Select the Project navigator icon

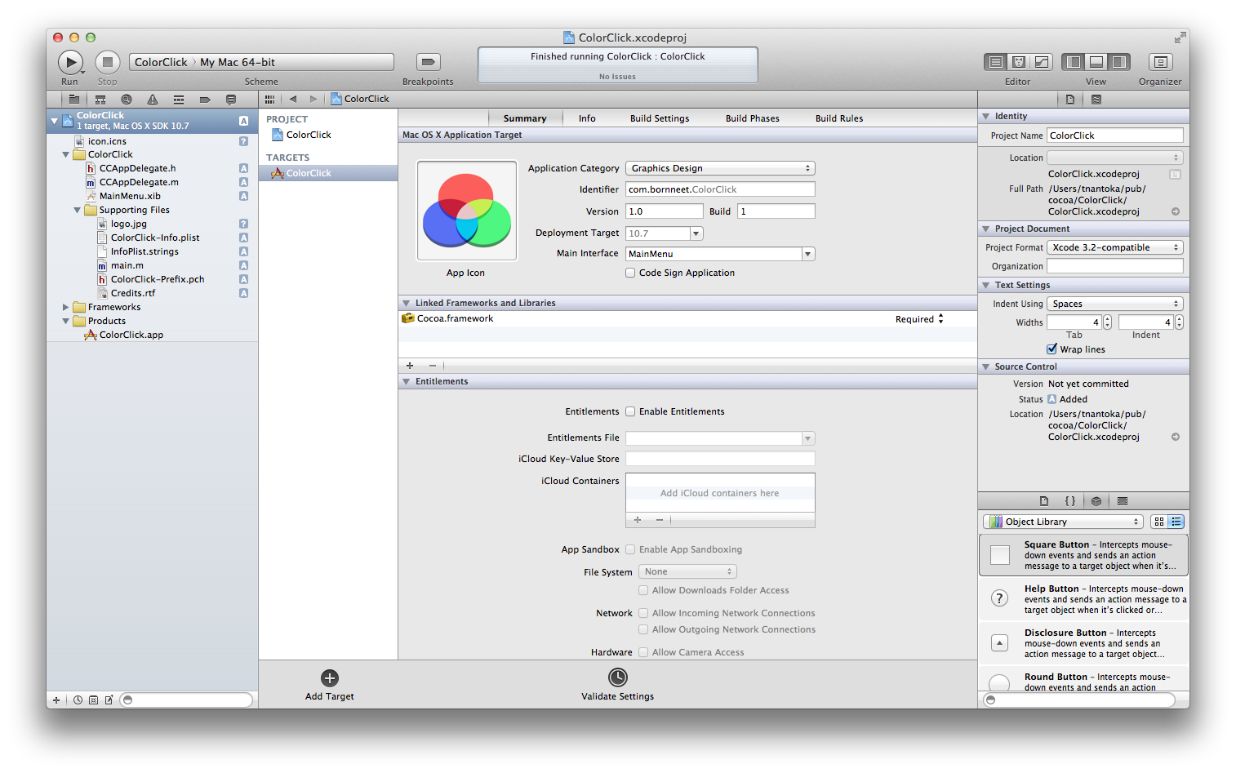(x=74, y=100)
